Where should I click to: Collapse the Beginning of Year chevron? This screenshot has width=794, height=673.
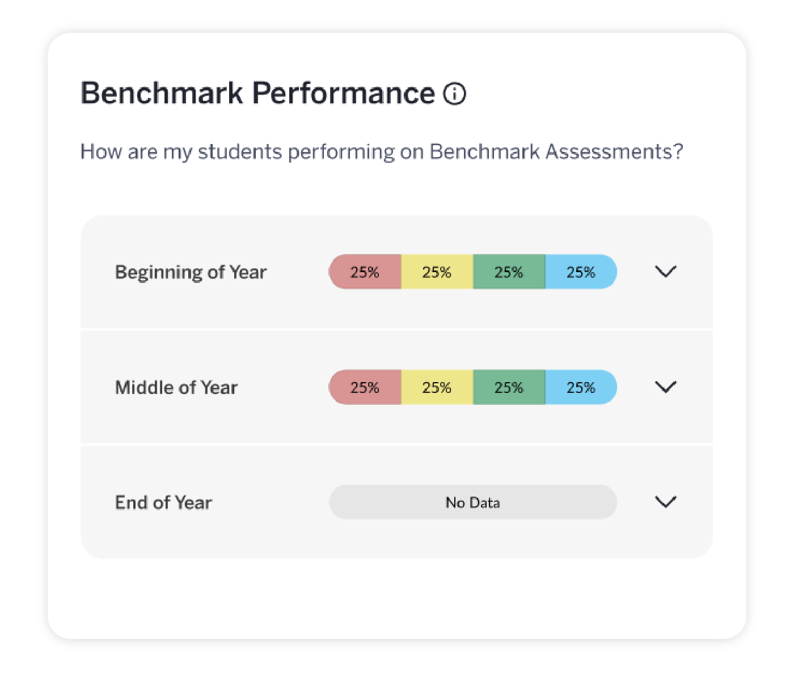[x=666, y=272]
